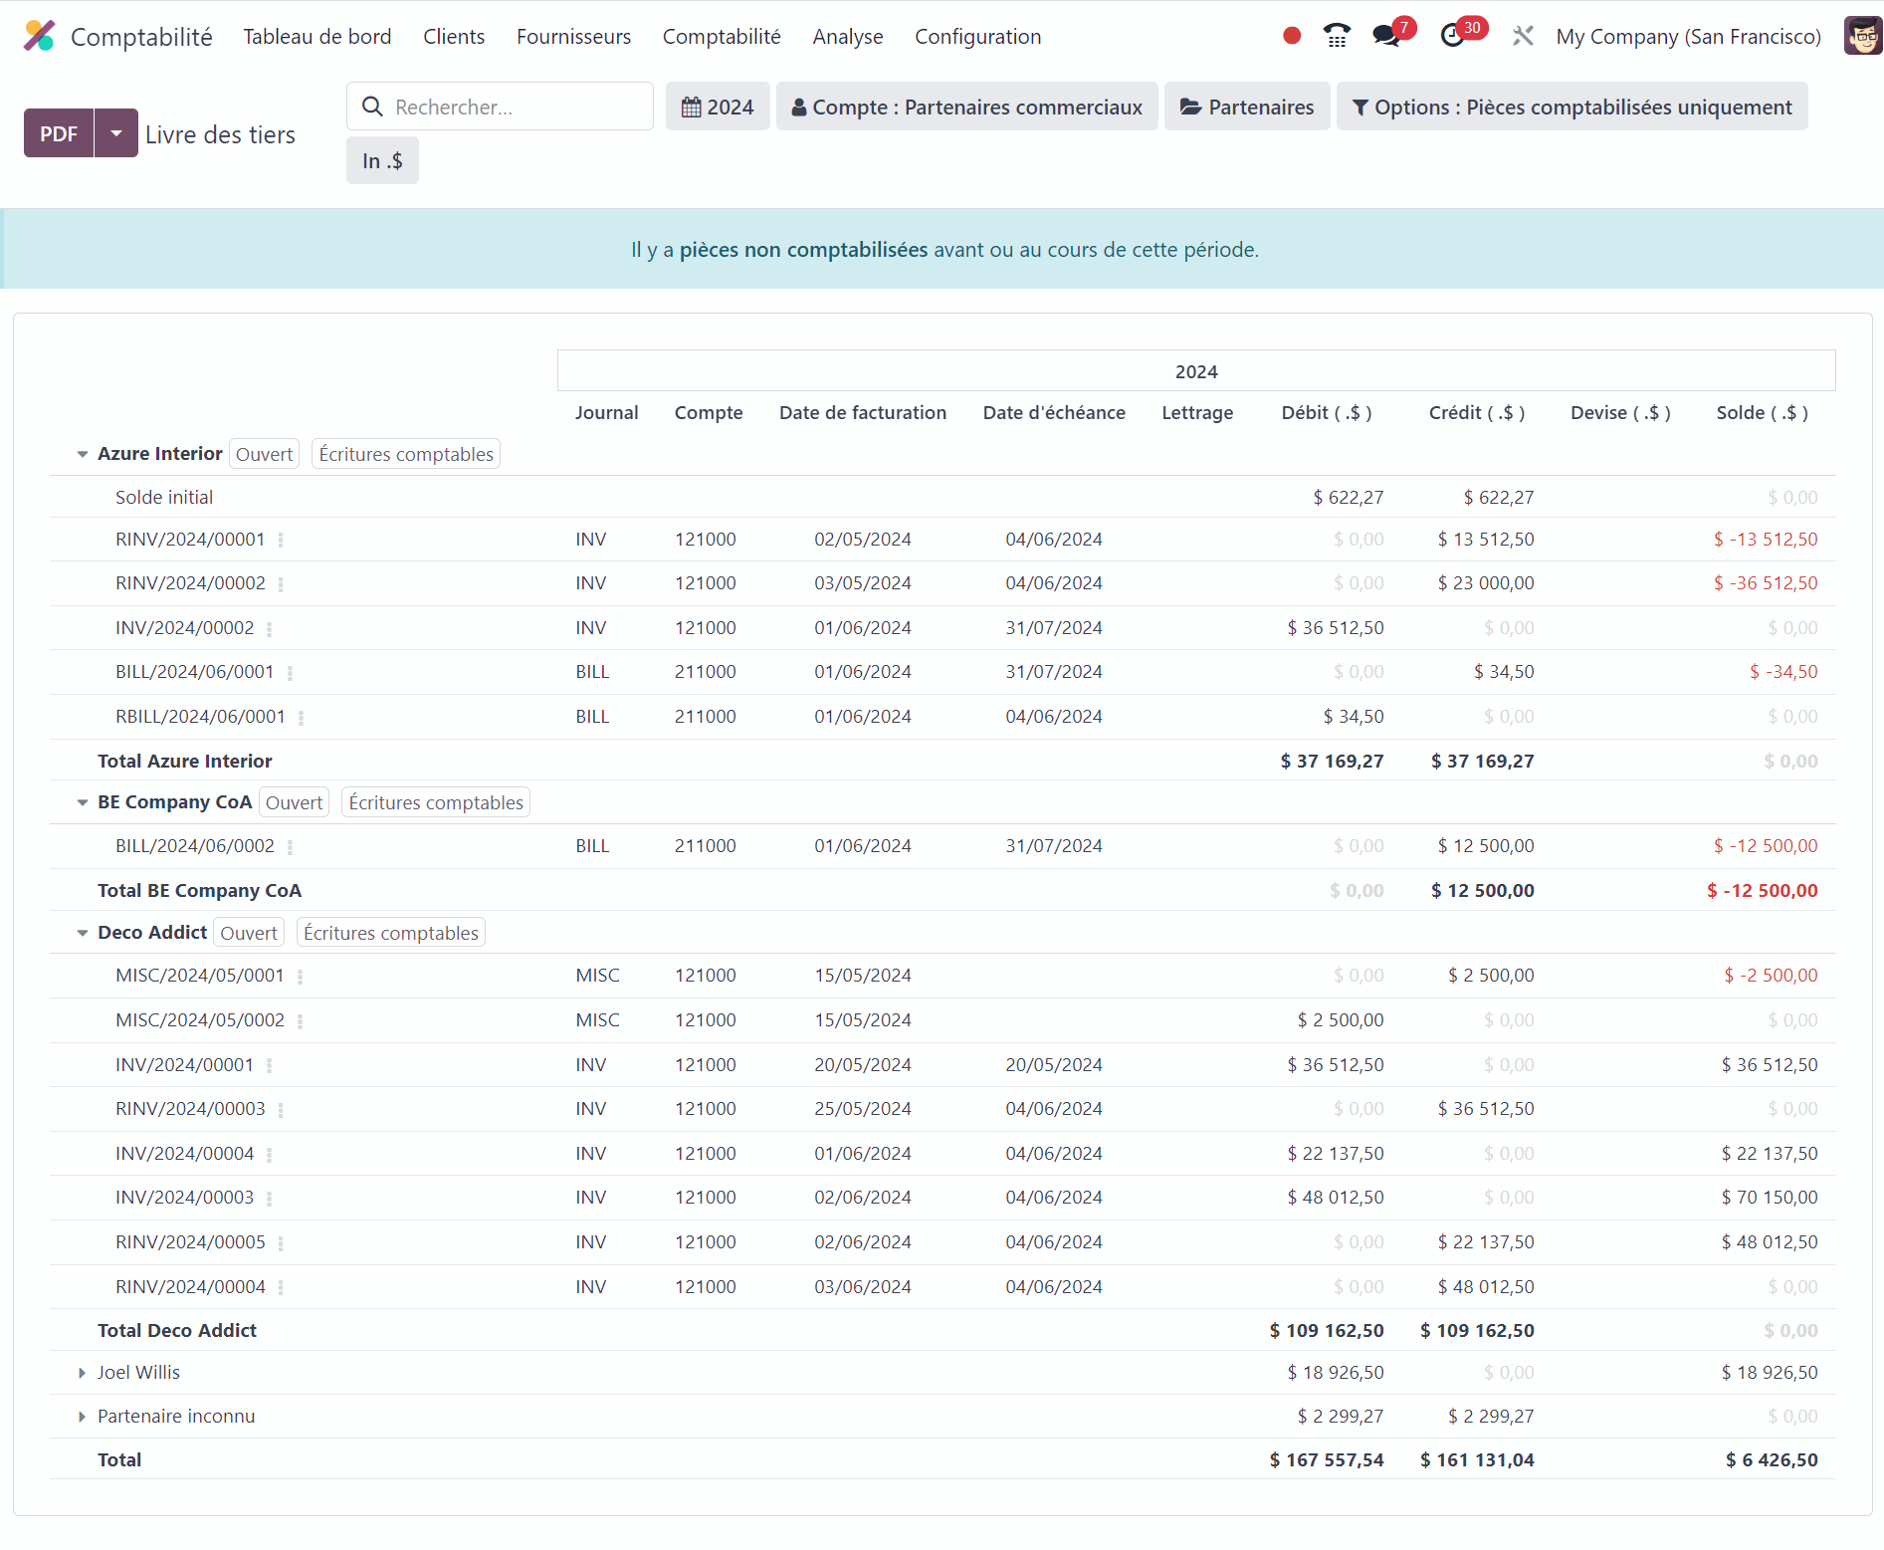Viewport: 1884px width, 1550px height.
Task: Click the PDF export button
Action: [x=59, y=133]
